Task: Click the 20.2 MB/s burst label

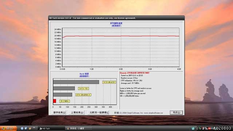Action: [x=65, y=101]
